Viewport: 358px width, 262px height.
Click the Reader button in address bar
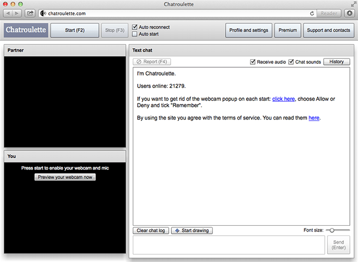click(329, 13)
